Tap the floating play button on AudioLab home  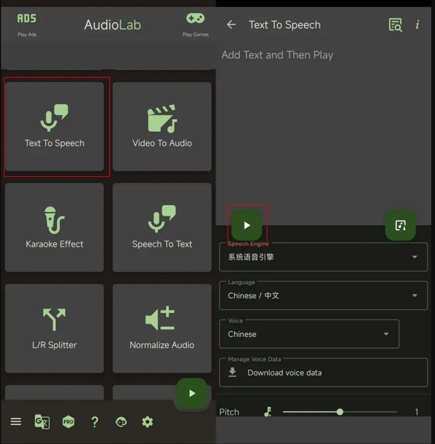click(x=192, y=393)
